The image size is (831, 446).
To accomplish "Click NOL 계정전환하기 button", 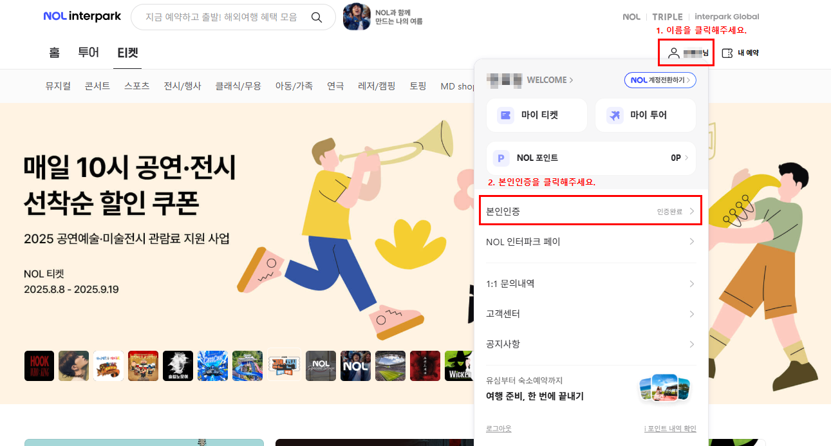I will coord(660,80).
